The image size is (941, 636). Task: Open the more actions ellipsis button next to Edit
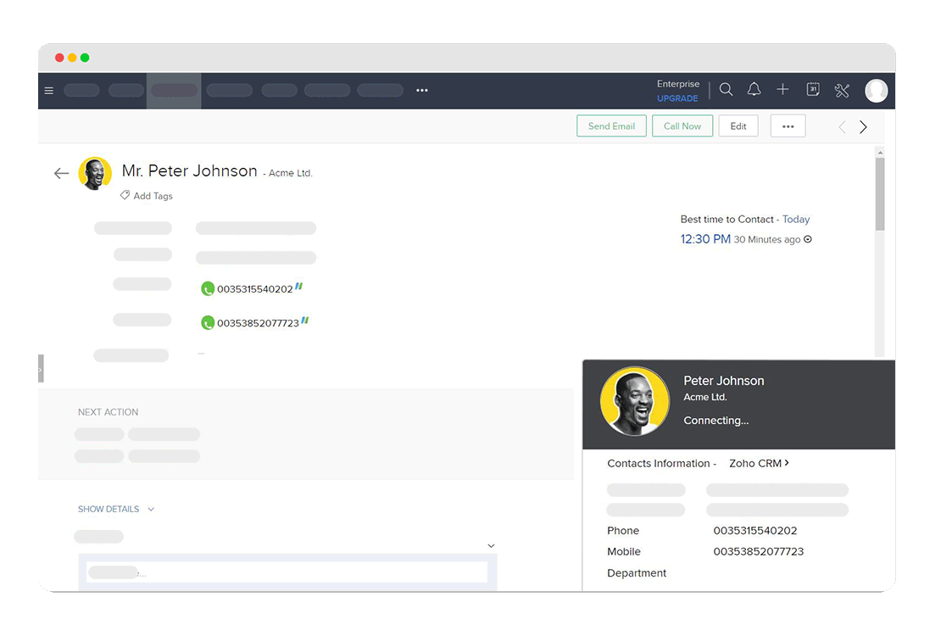(788, 126)
